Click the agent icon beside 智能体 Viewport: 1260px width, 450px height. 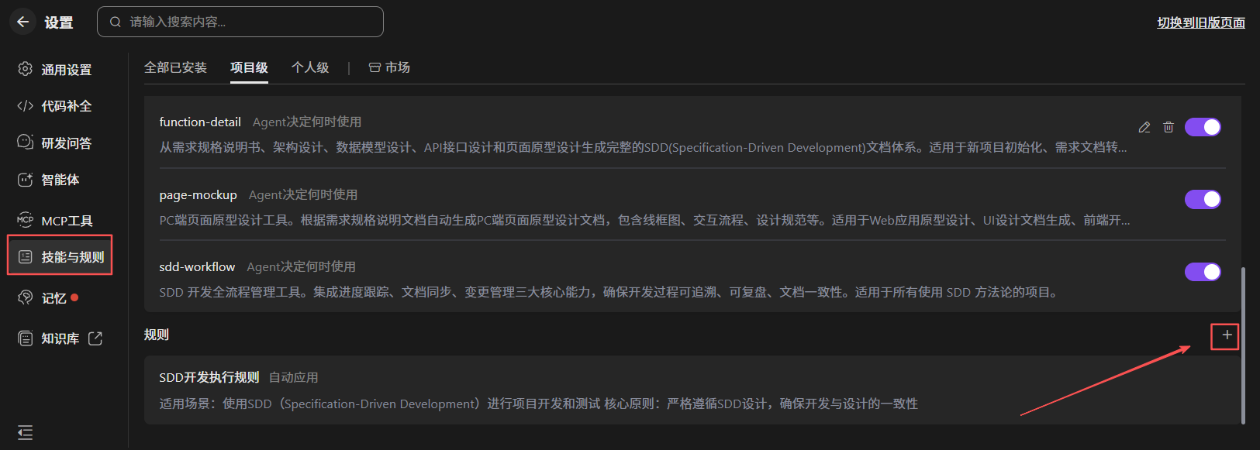[x=26, y=180]
